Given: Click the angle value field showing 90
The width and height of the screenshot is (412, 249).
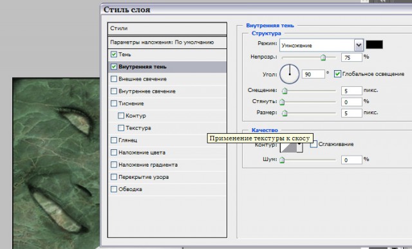Looking at the screenshot, I should [x=314, y=74].
